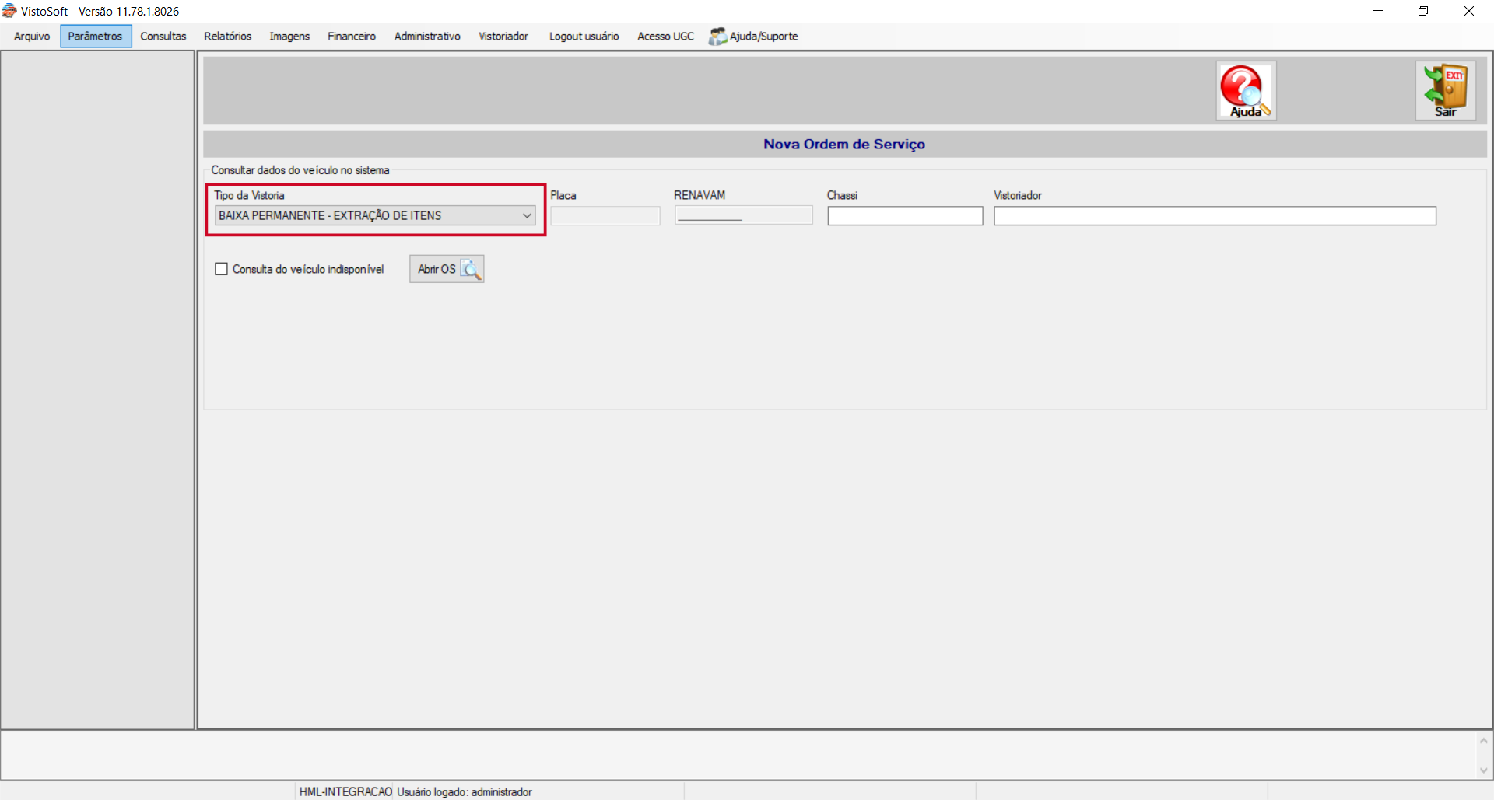Focus the Vistoriador input field
Image resolution: width=1494 pixels, height=800 pixels.
1215,215
